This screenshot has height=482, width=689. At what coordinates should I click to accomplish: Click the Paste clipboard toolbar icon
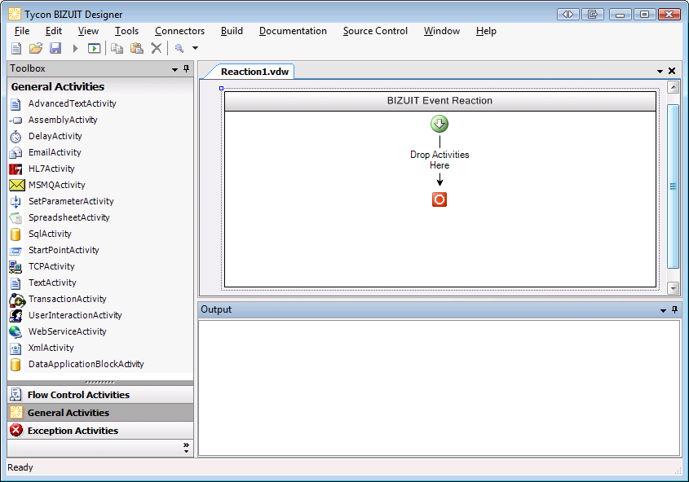[x=137, y=48]
